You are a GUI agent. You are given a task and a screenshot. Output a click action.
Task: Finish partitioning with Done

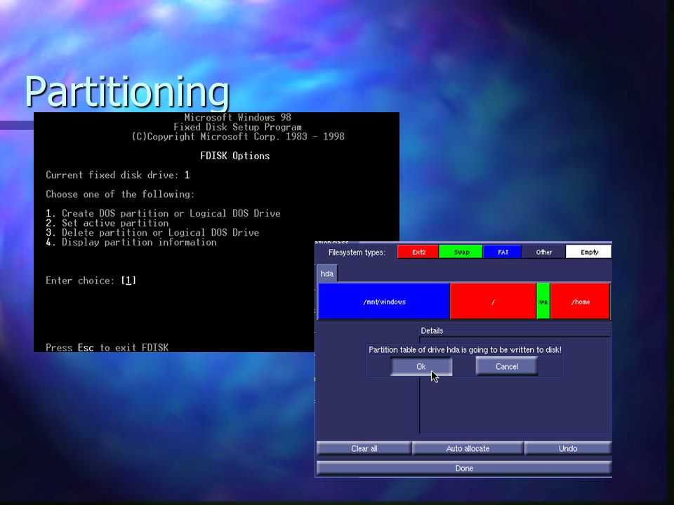pos(464,468)
